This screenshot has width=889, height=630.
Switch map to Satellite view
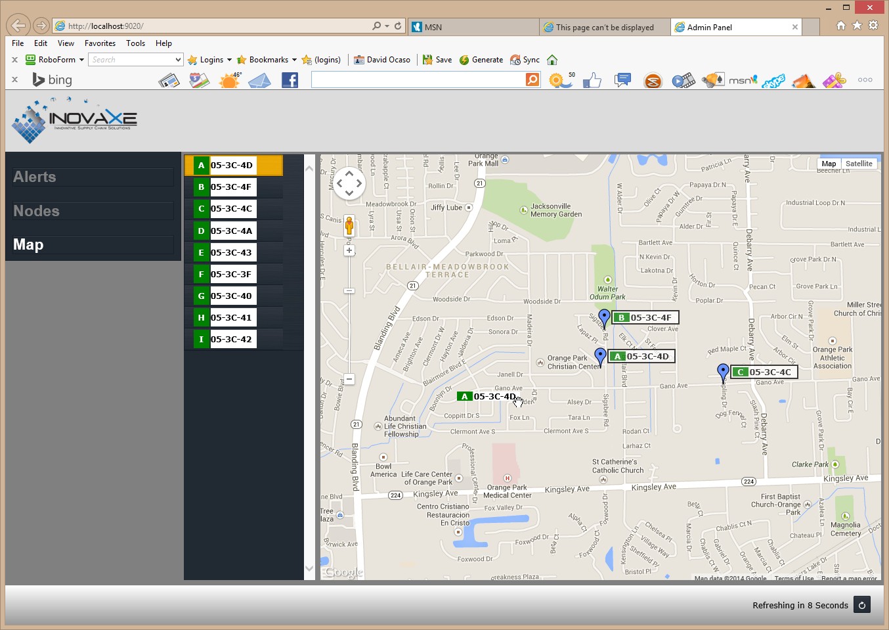click(859, 164)
